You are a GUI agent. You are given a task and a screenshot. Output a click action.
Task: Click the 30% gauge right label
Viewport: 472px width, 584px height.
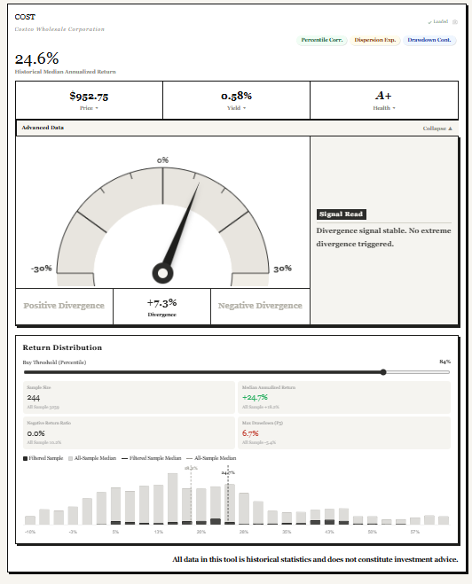[283, 269]
